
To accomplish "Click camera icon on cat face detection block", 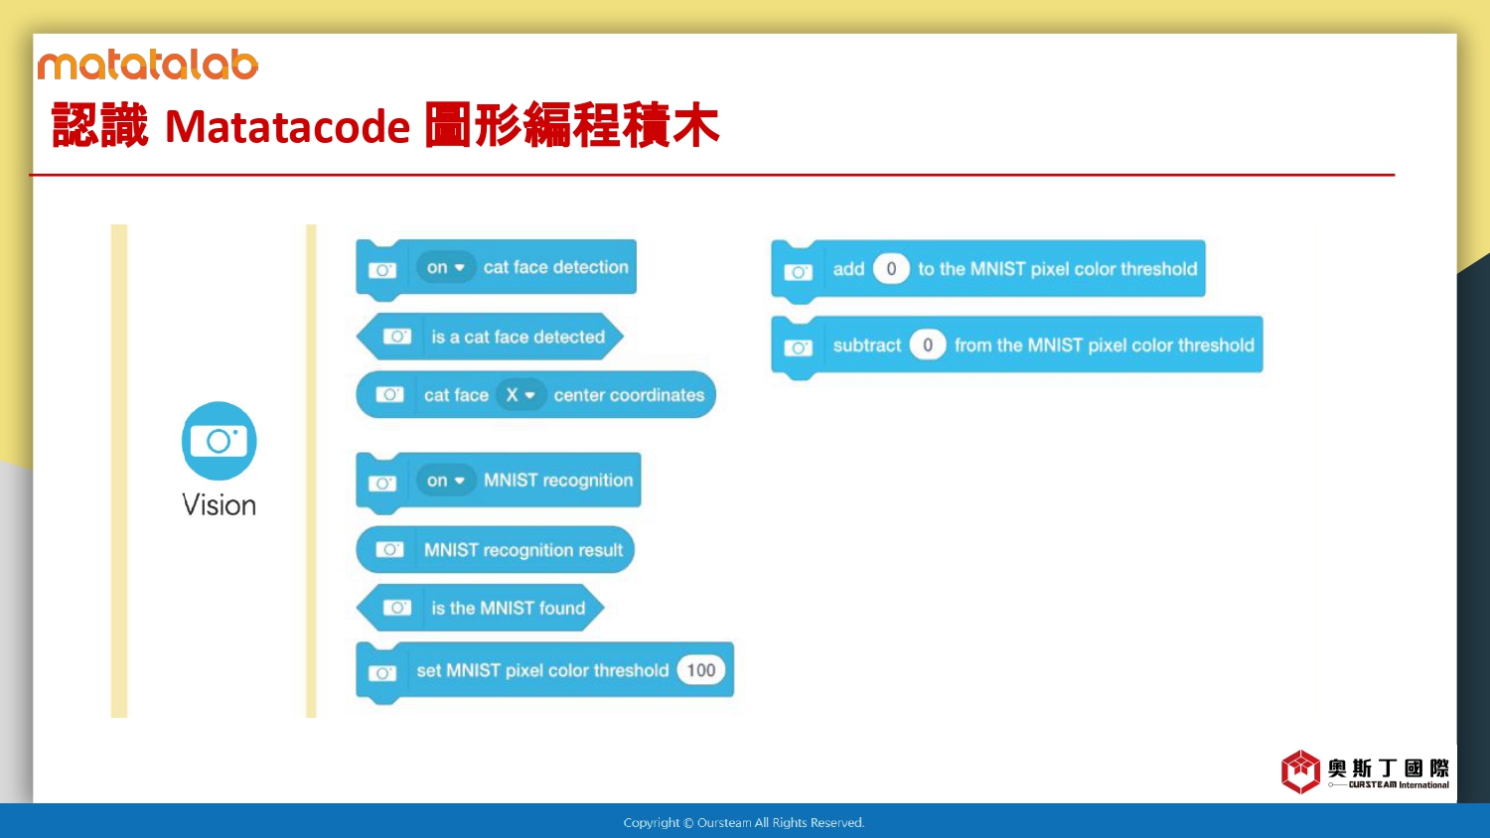I will pos(382,270).
